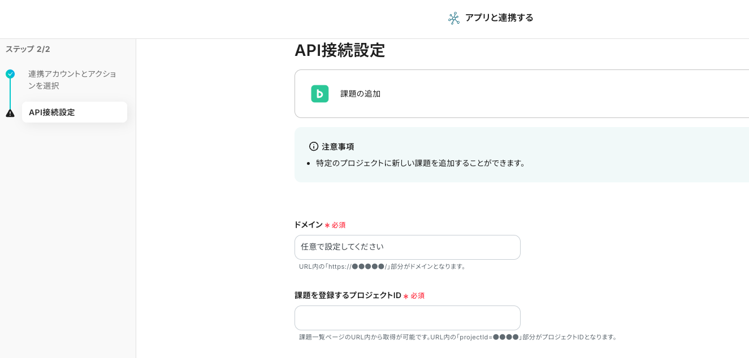Click the projectId hint text below field
Image resolution: width=749 pixels, height=358 pixels.
click(458, 337)
